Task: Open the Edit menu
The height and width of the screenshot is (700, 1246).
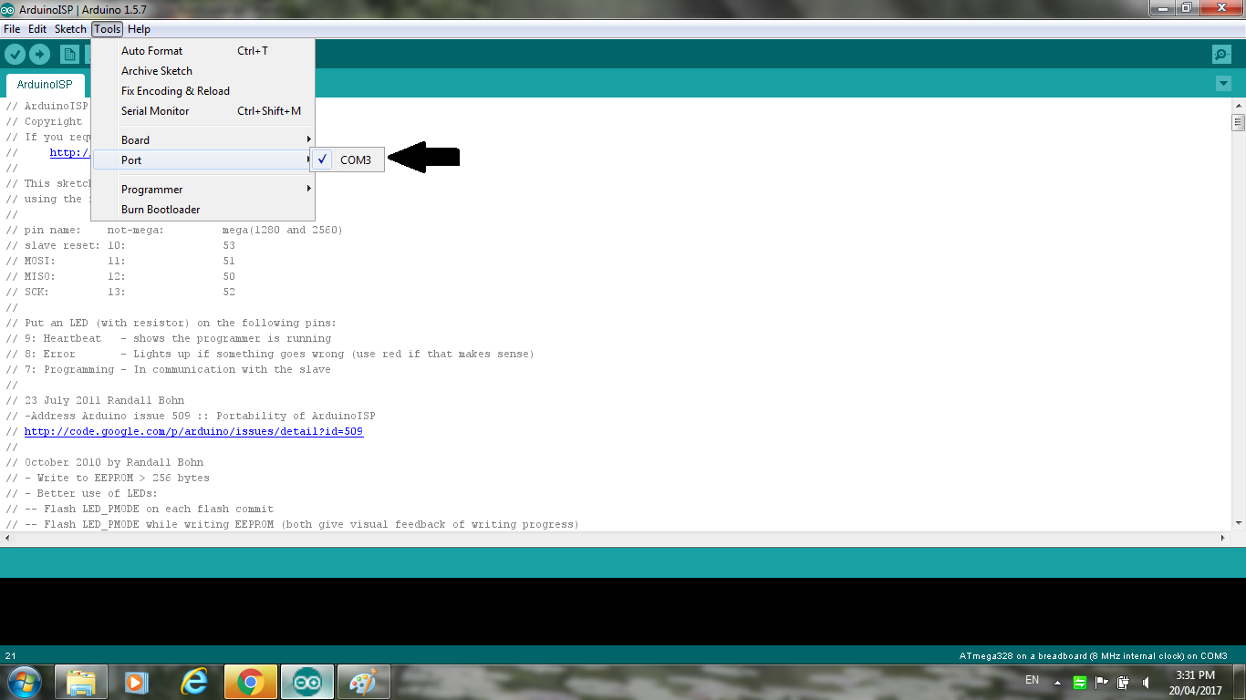Action: click(37, 29)
